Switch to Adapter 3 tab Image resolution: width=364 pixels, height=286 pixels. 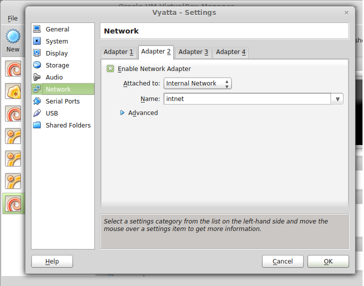pyautogui.click(x=193, y=52)
